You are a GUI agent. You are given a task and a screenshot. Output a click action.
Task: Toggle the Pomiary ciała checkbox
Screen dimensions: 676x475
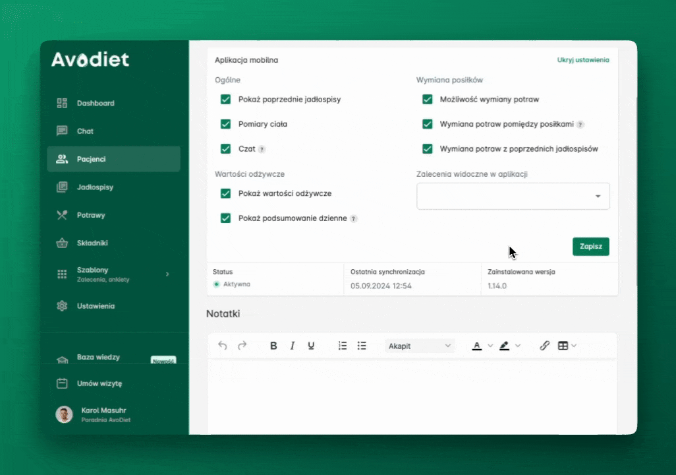(x=226, y=124)
